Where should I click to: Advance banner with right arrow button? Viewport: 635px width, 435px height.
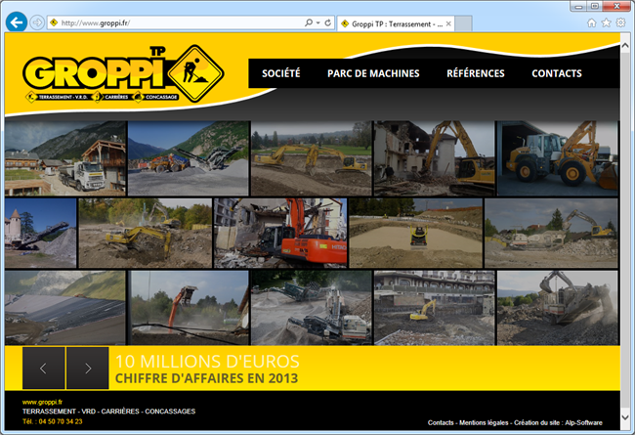[x=87, y=368]
